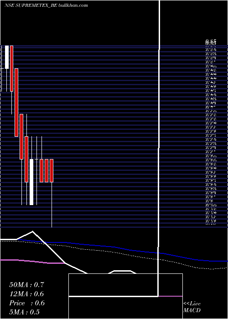Click the 0.85 price axis label
Screen dimensions: 228x319
pyautogui.click(x=211, y=41)
